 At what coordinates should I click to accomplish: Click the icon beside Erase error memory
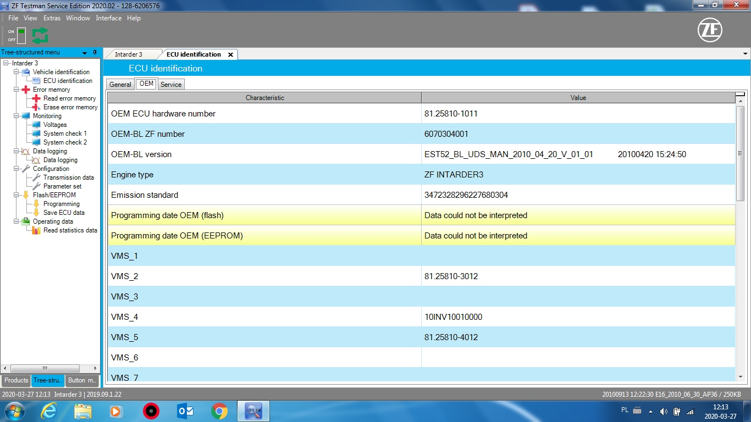pos(36,107)
